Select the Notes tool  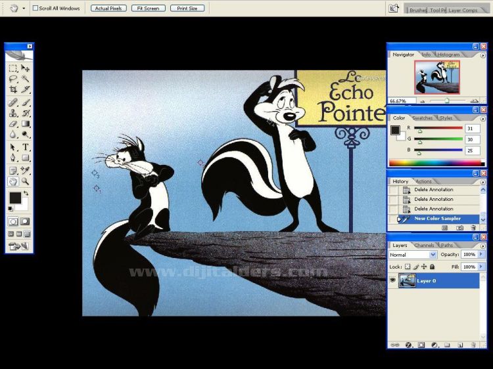(x=13, y=171)
